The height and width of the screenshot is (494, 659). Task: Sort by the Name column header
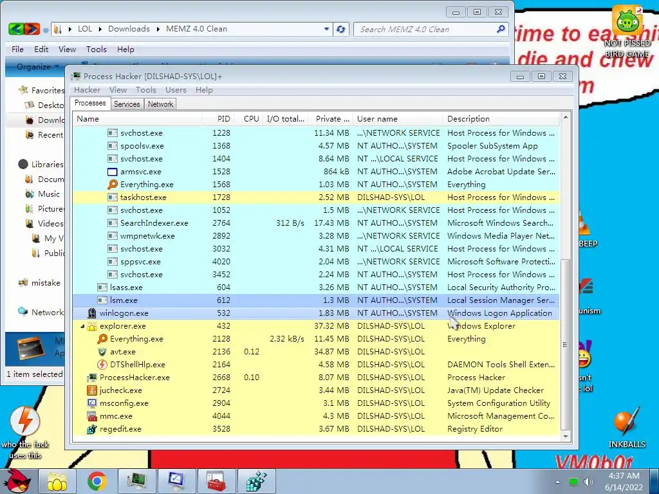pyautogui.click(x=138, y=119)
